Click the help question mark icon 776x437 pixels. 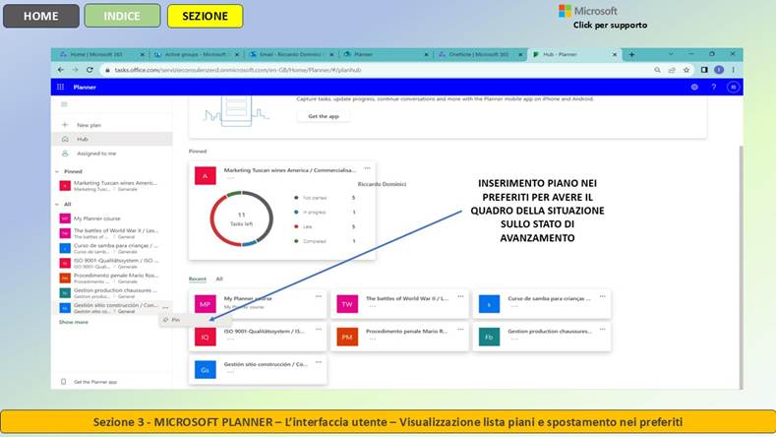[x=714, y=87]
